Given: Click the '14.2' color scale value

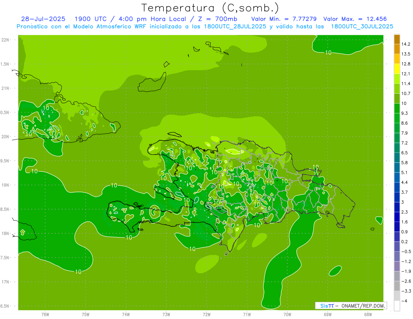Looking at the screenshot, I should pyautogui.click(x=406, y=44).
